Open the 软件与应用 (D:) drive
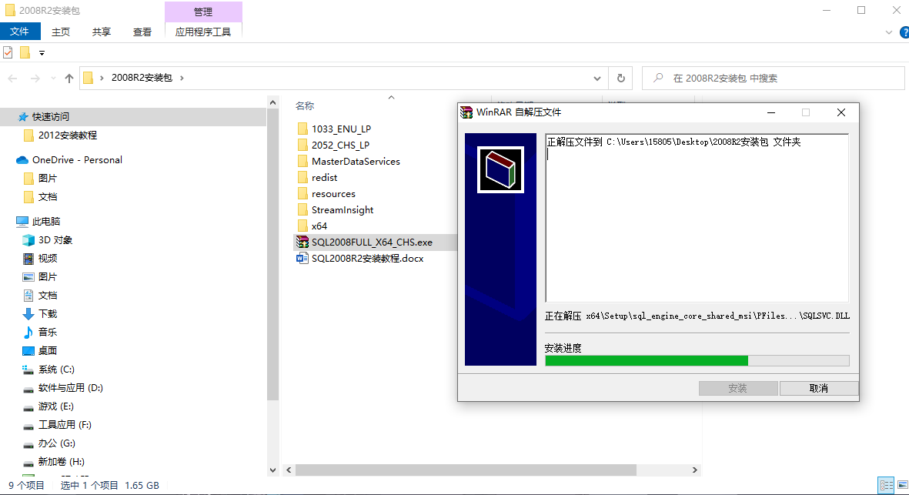Viewport: 909px width, 495px height. point(70,388)
